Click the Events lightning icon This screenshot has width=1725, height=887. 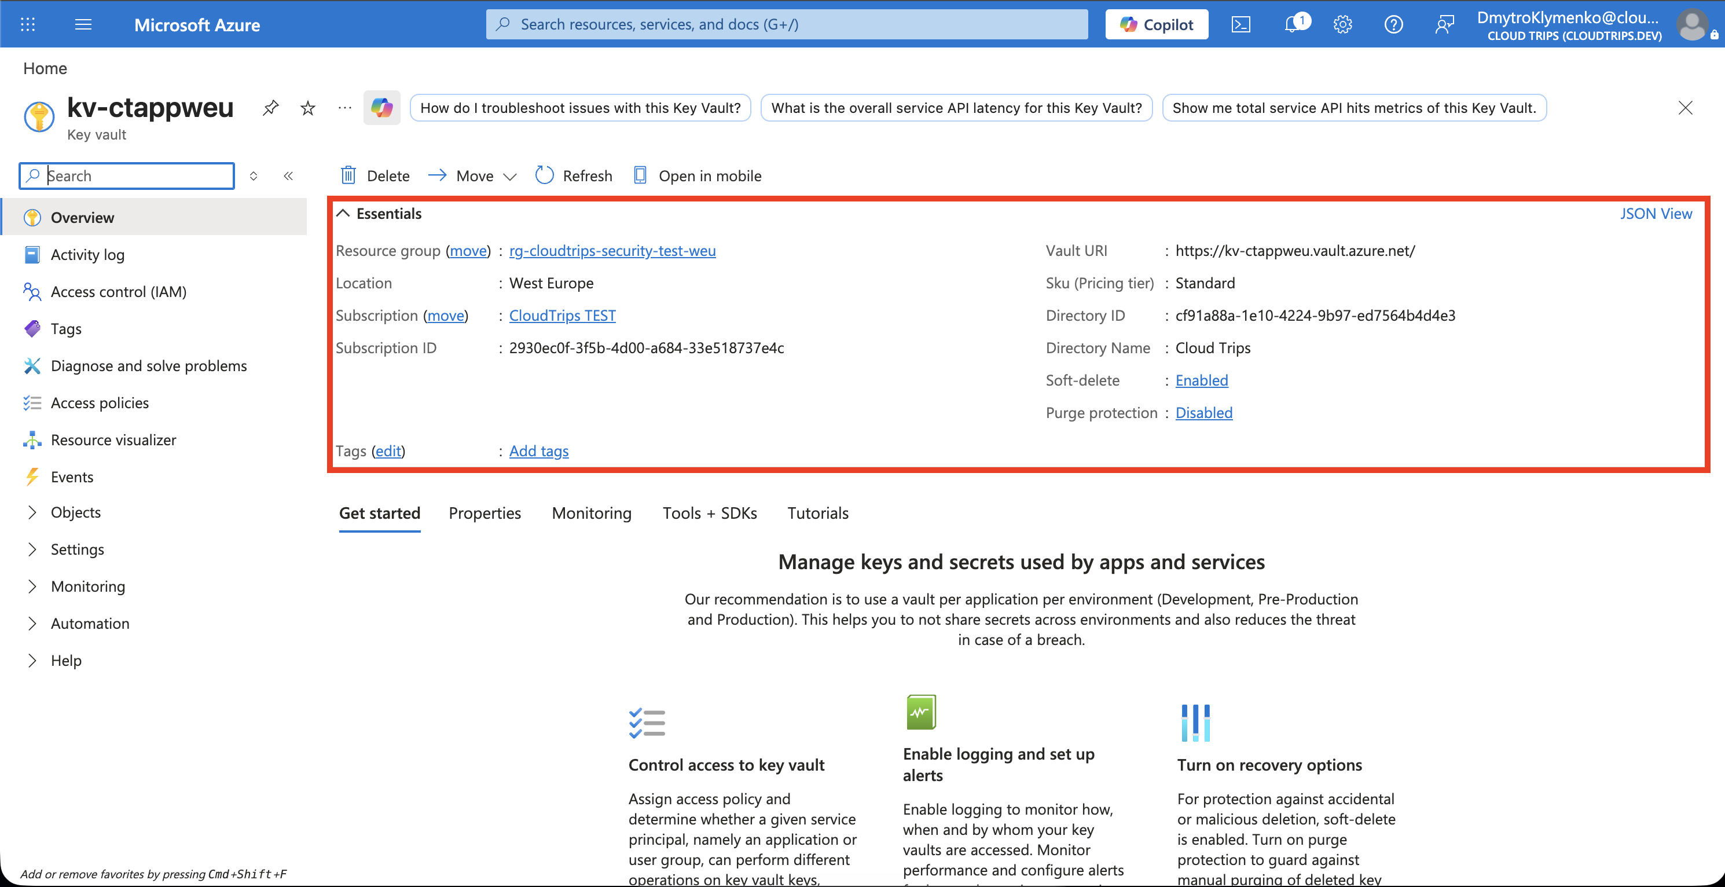(32, 477)
